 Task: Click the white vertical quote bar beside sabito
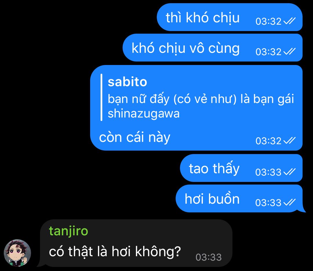pyautogui.click(x=101, y=97)
